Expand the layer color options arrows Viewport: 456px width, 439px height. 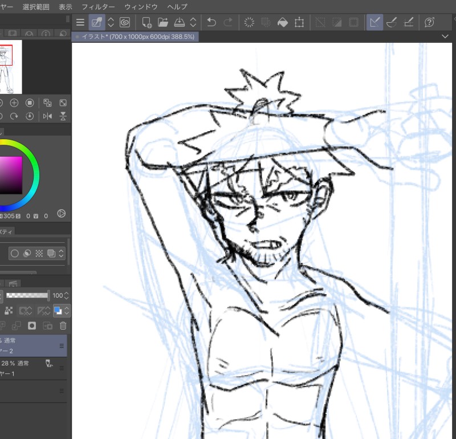[67, 311]
